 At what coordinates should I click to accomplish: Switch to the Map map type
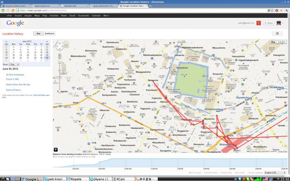pyautogui.click(x=273, y=42)
